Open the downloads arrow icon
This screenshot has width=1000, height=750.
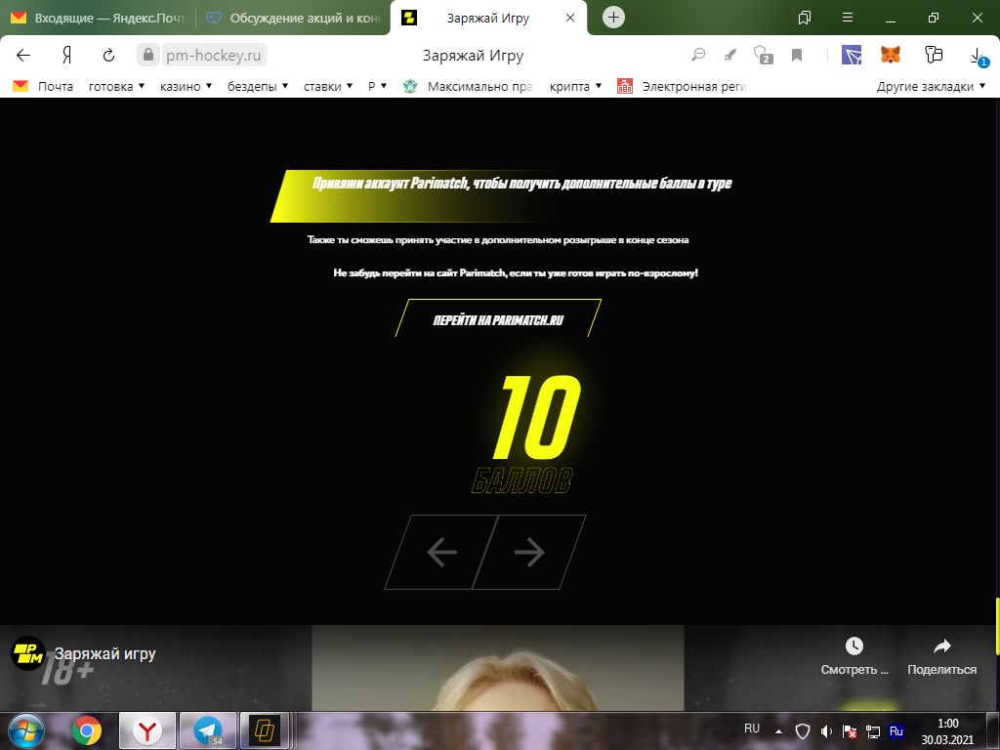977,56
